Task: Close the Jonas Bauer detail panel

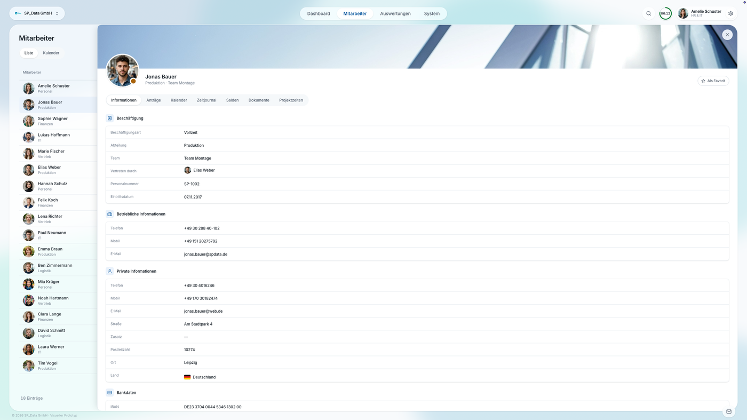Action: [727, 35]
